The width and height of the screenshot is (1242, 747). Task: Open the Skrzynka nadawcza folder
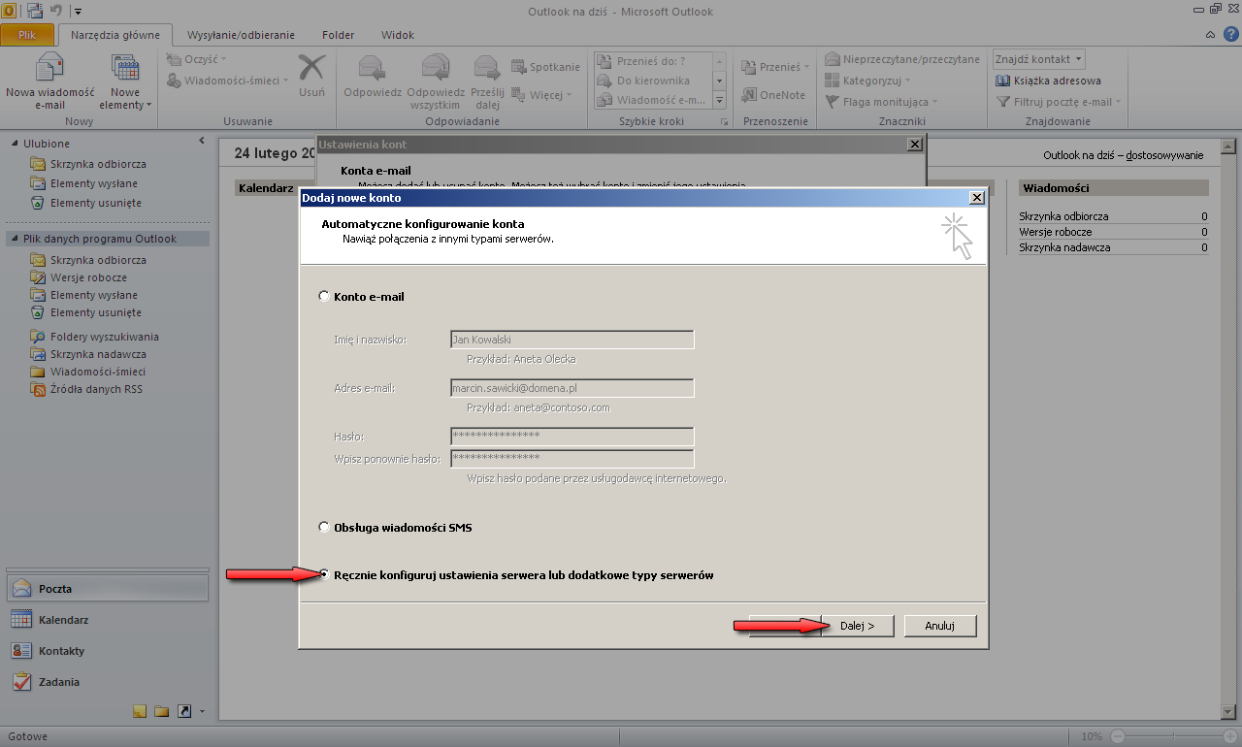point(98,354)
